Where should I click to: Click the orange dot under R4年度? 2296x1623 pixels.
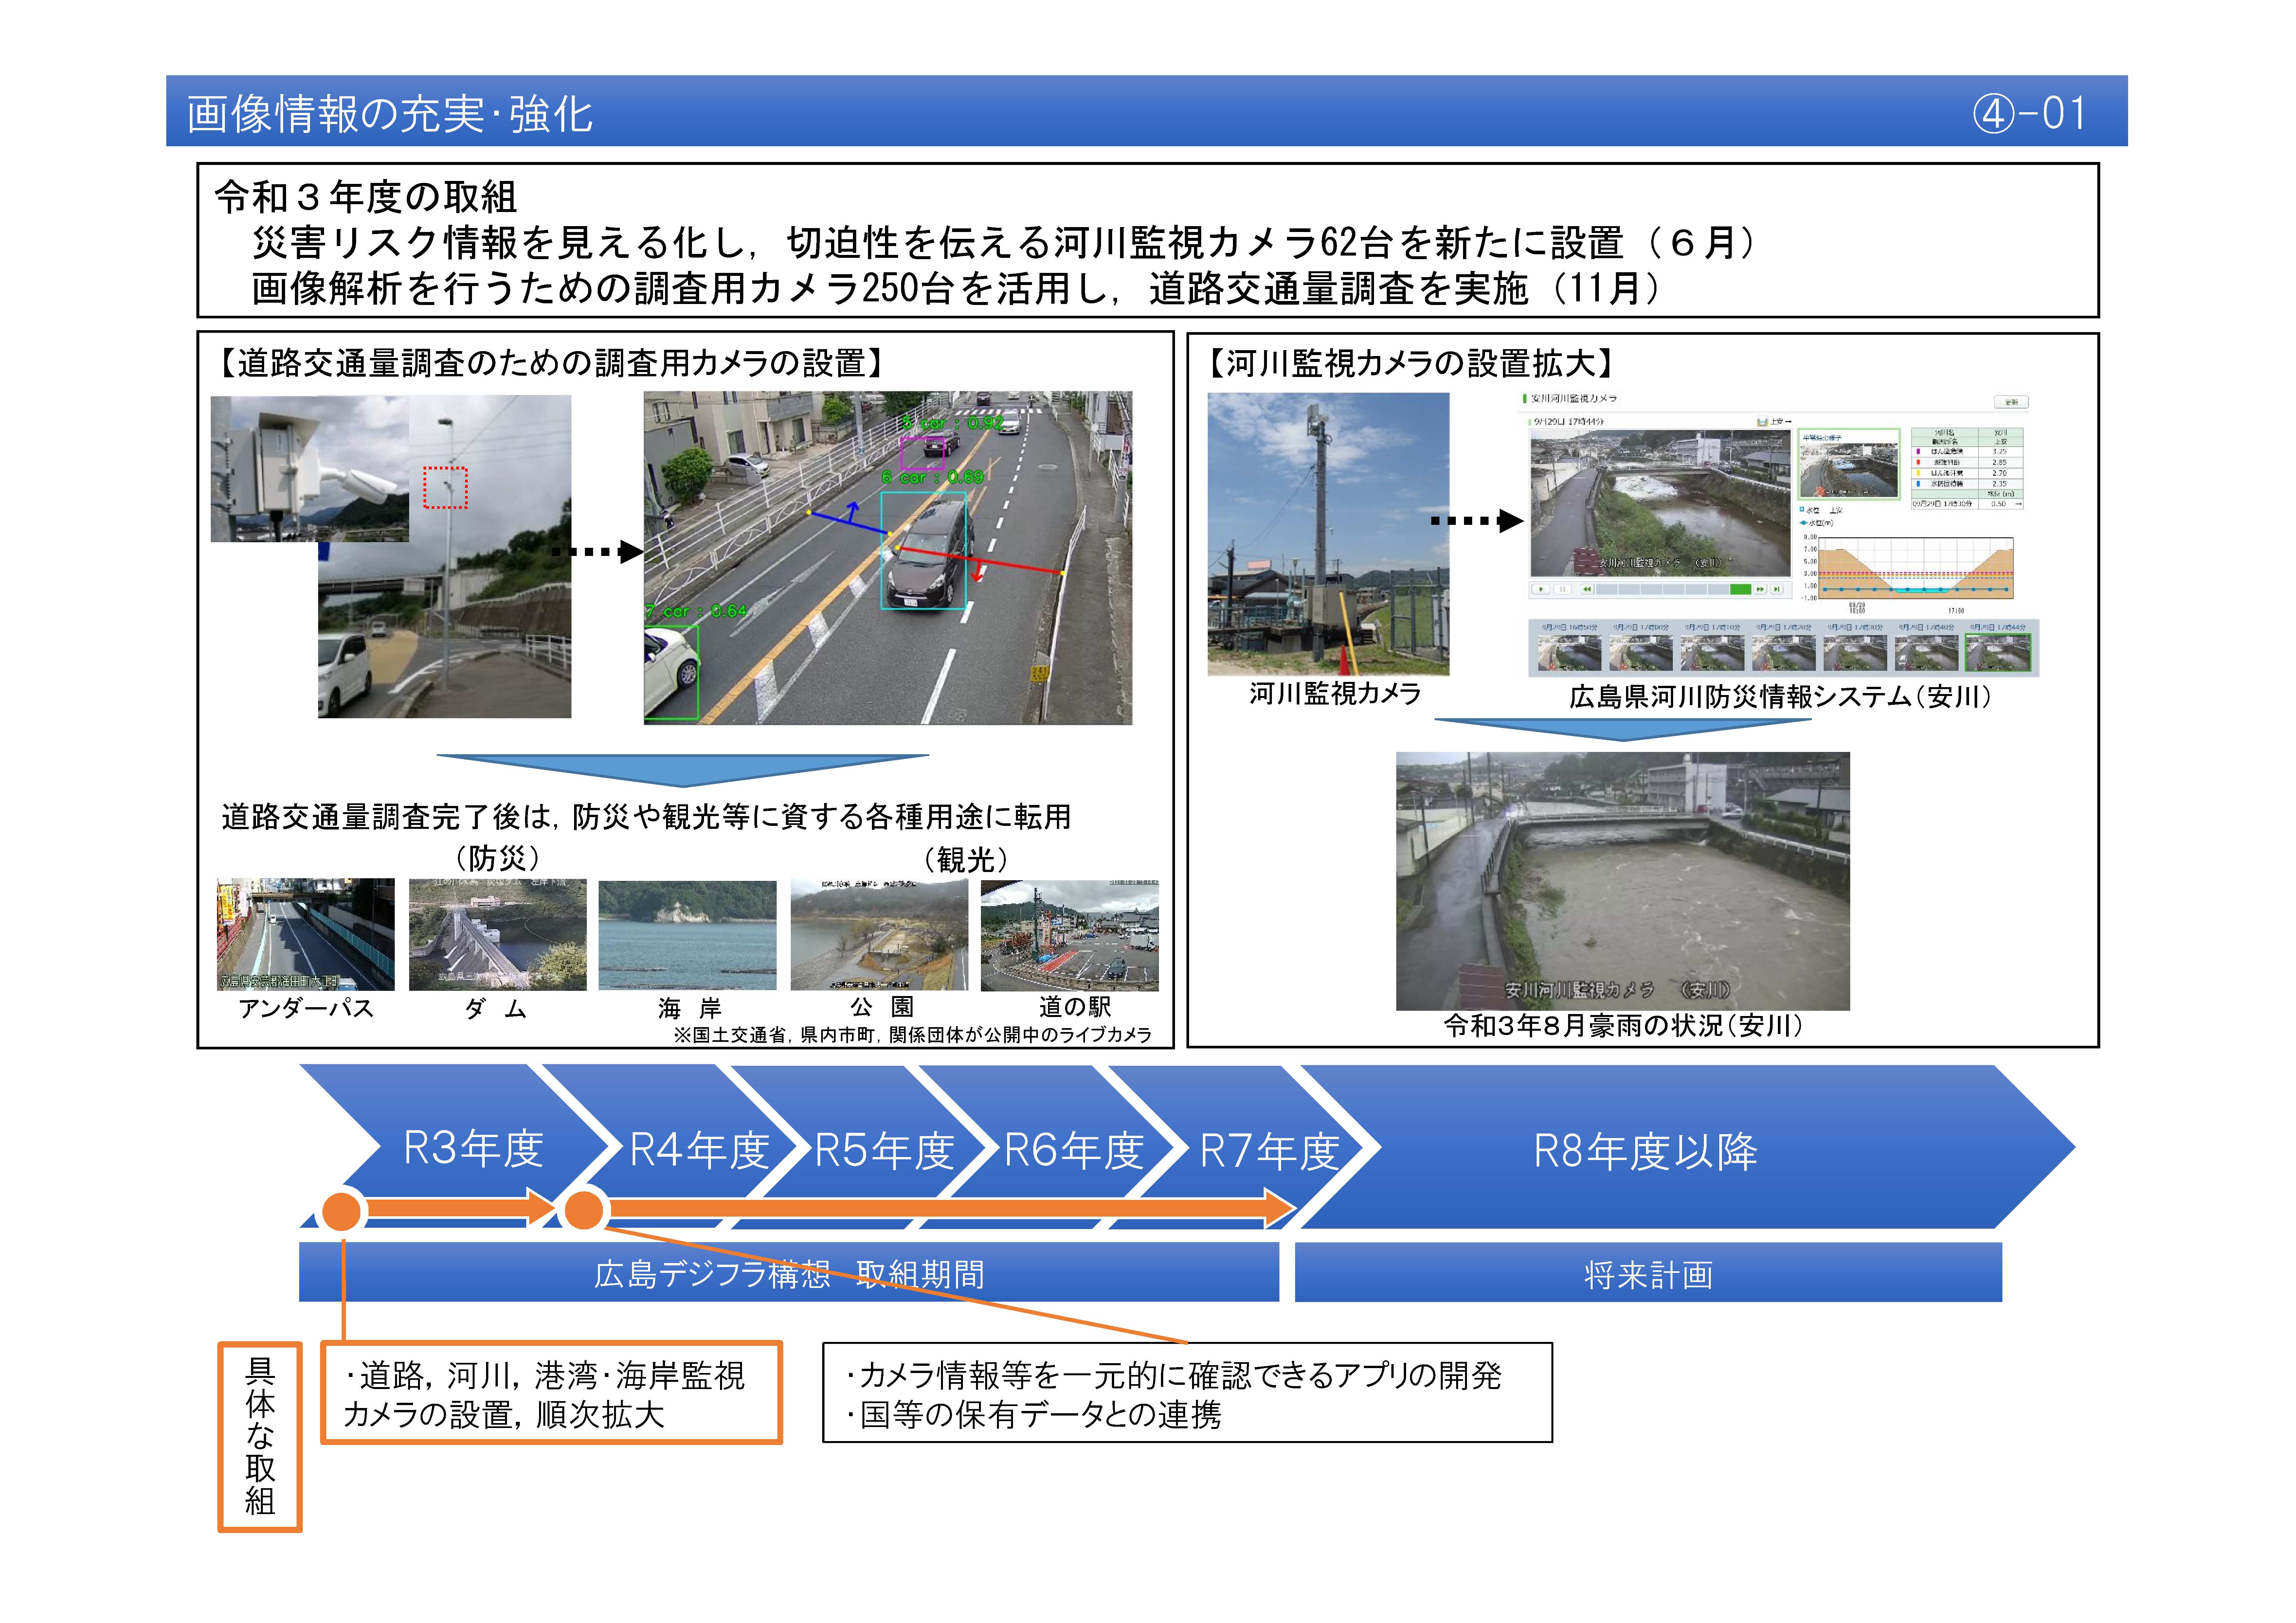pos(584,1211)
